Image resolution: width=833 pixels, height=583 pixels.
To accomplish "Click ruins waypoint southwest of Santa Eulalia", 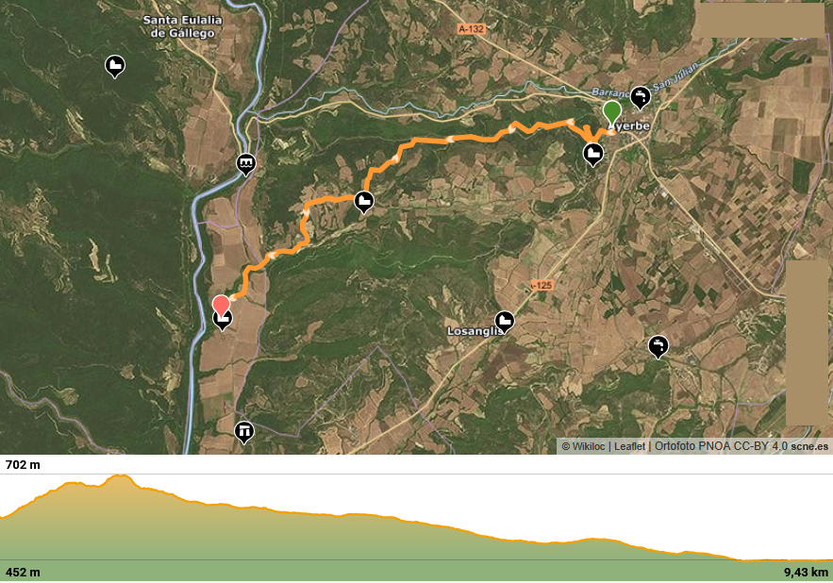I will tap(115, 67).
